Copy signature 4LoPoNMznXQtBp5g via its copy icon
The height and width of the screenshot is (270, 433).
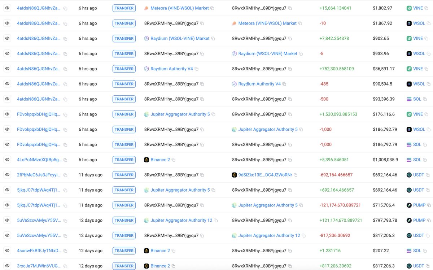(x=65, y=160)
